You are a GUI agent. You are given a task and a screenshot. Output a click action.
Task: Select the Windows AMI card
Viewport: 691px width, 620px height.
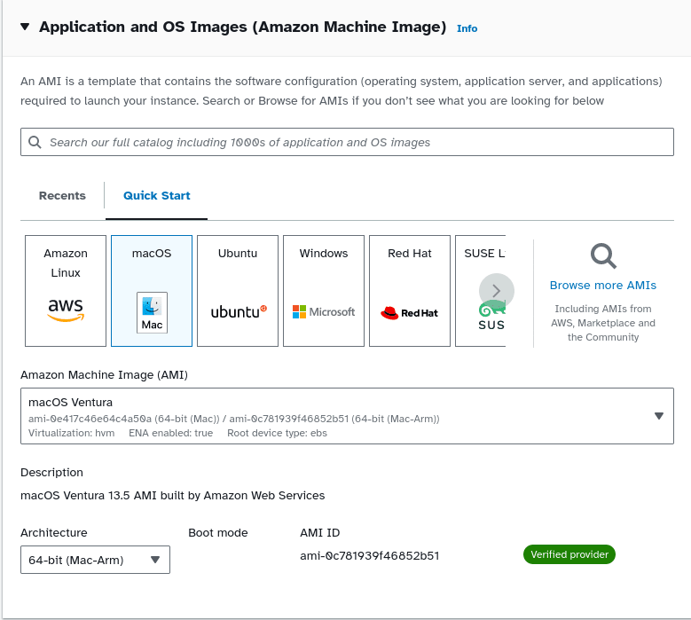[x=324, y=291]
